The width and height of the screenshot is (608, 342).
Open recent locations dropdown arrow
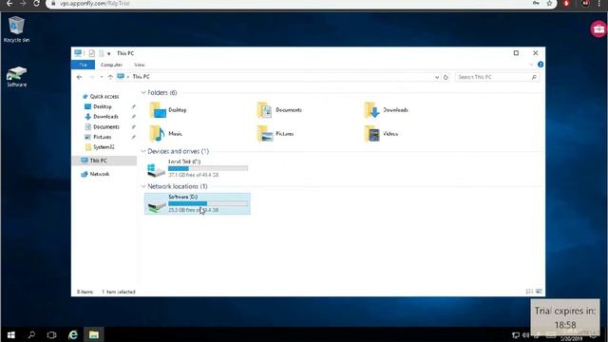coord(102,77)
